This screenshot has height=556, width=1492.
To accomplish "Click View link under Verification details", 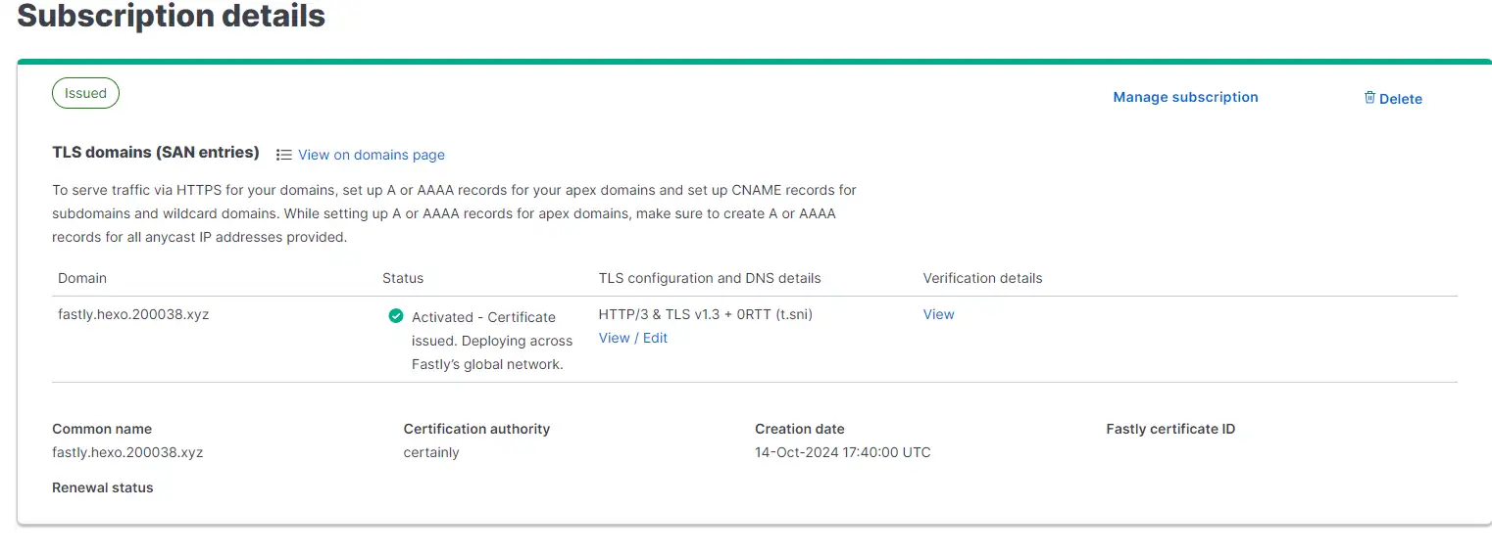I will [938, 314].
